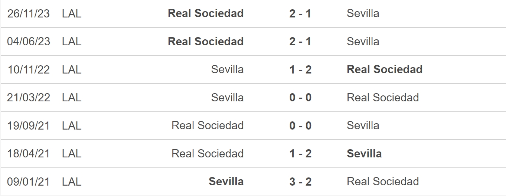This screenshot has height=196, width=506.
Task: Select Sevilla in the 26/11/23 match row
Action: (363, 13)
